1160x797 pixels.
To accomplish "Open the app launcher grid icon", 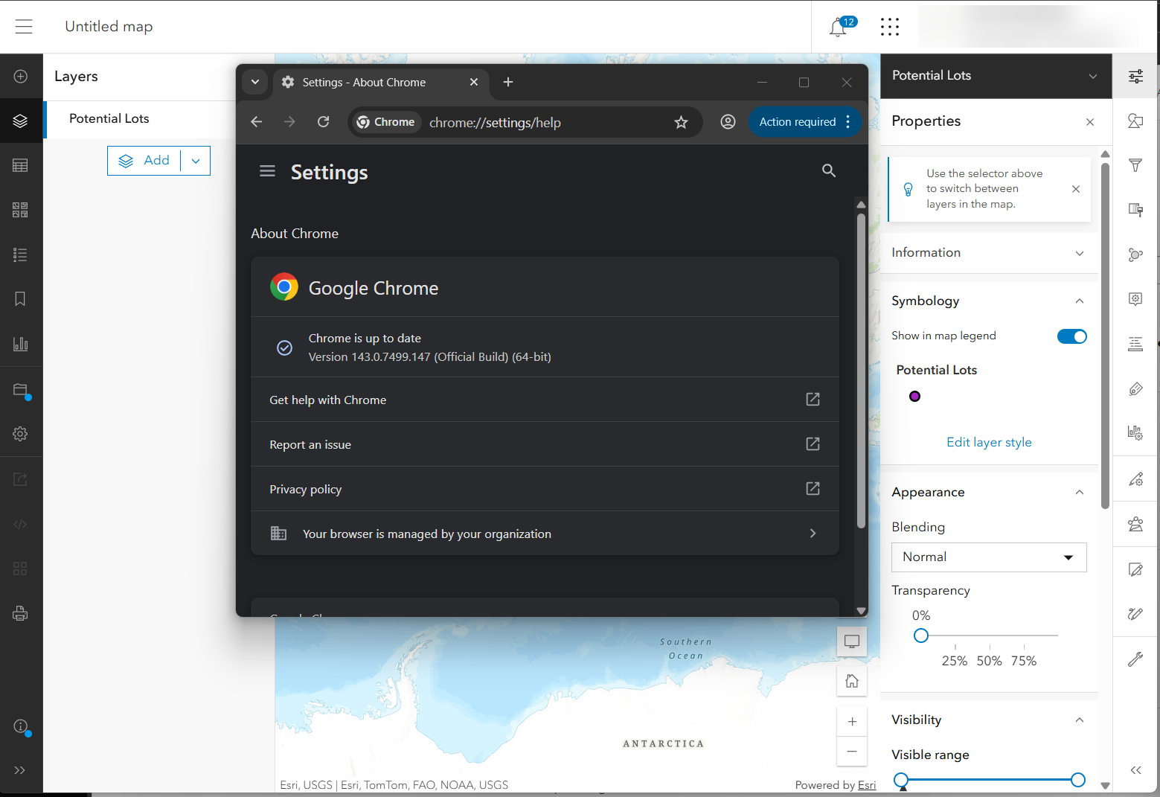I will [x=890, y=27].
